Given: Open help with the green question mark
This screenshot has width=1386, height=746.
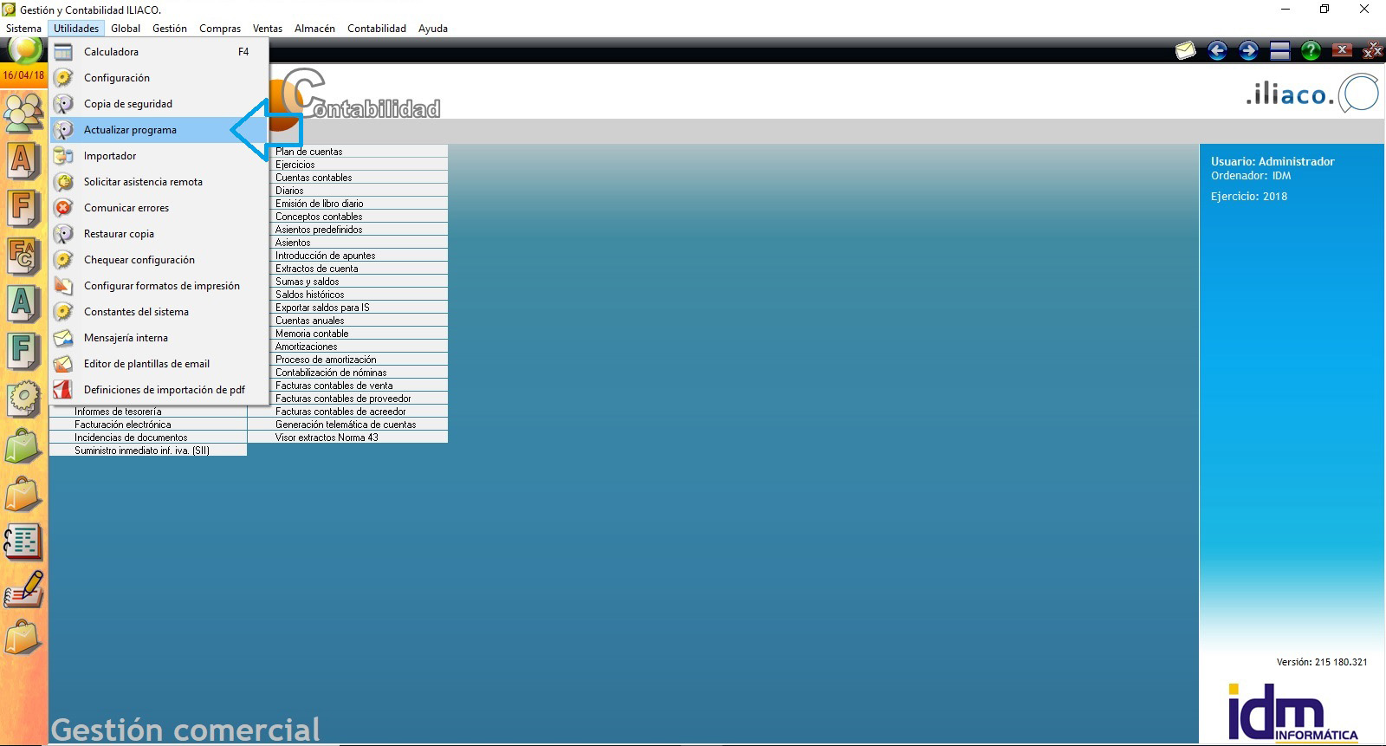Looking at the screenshot, I should pyautogui.click(x=1311, y=50).
